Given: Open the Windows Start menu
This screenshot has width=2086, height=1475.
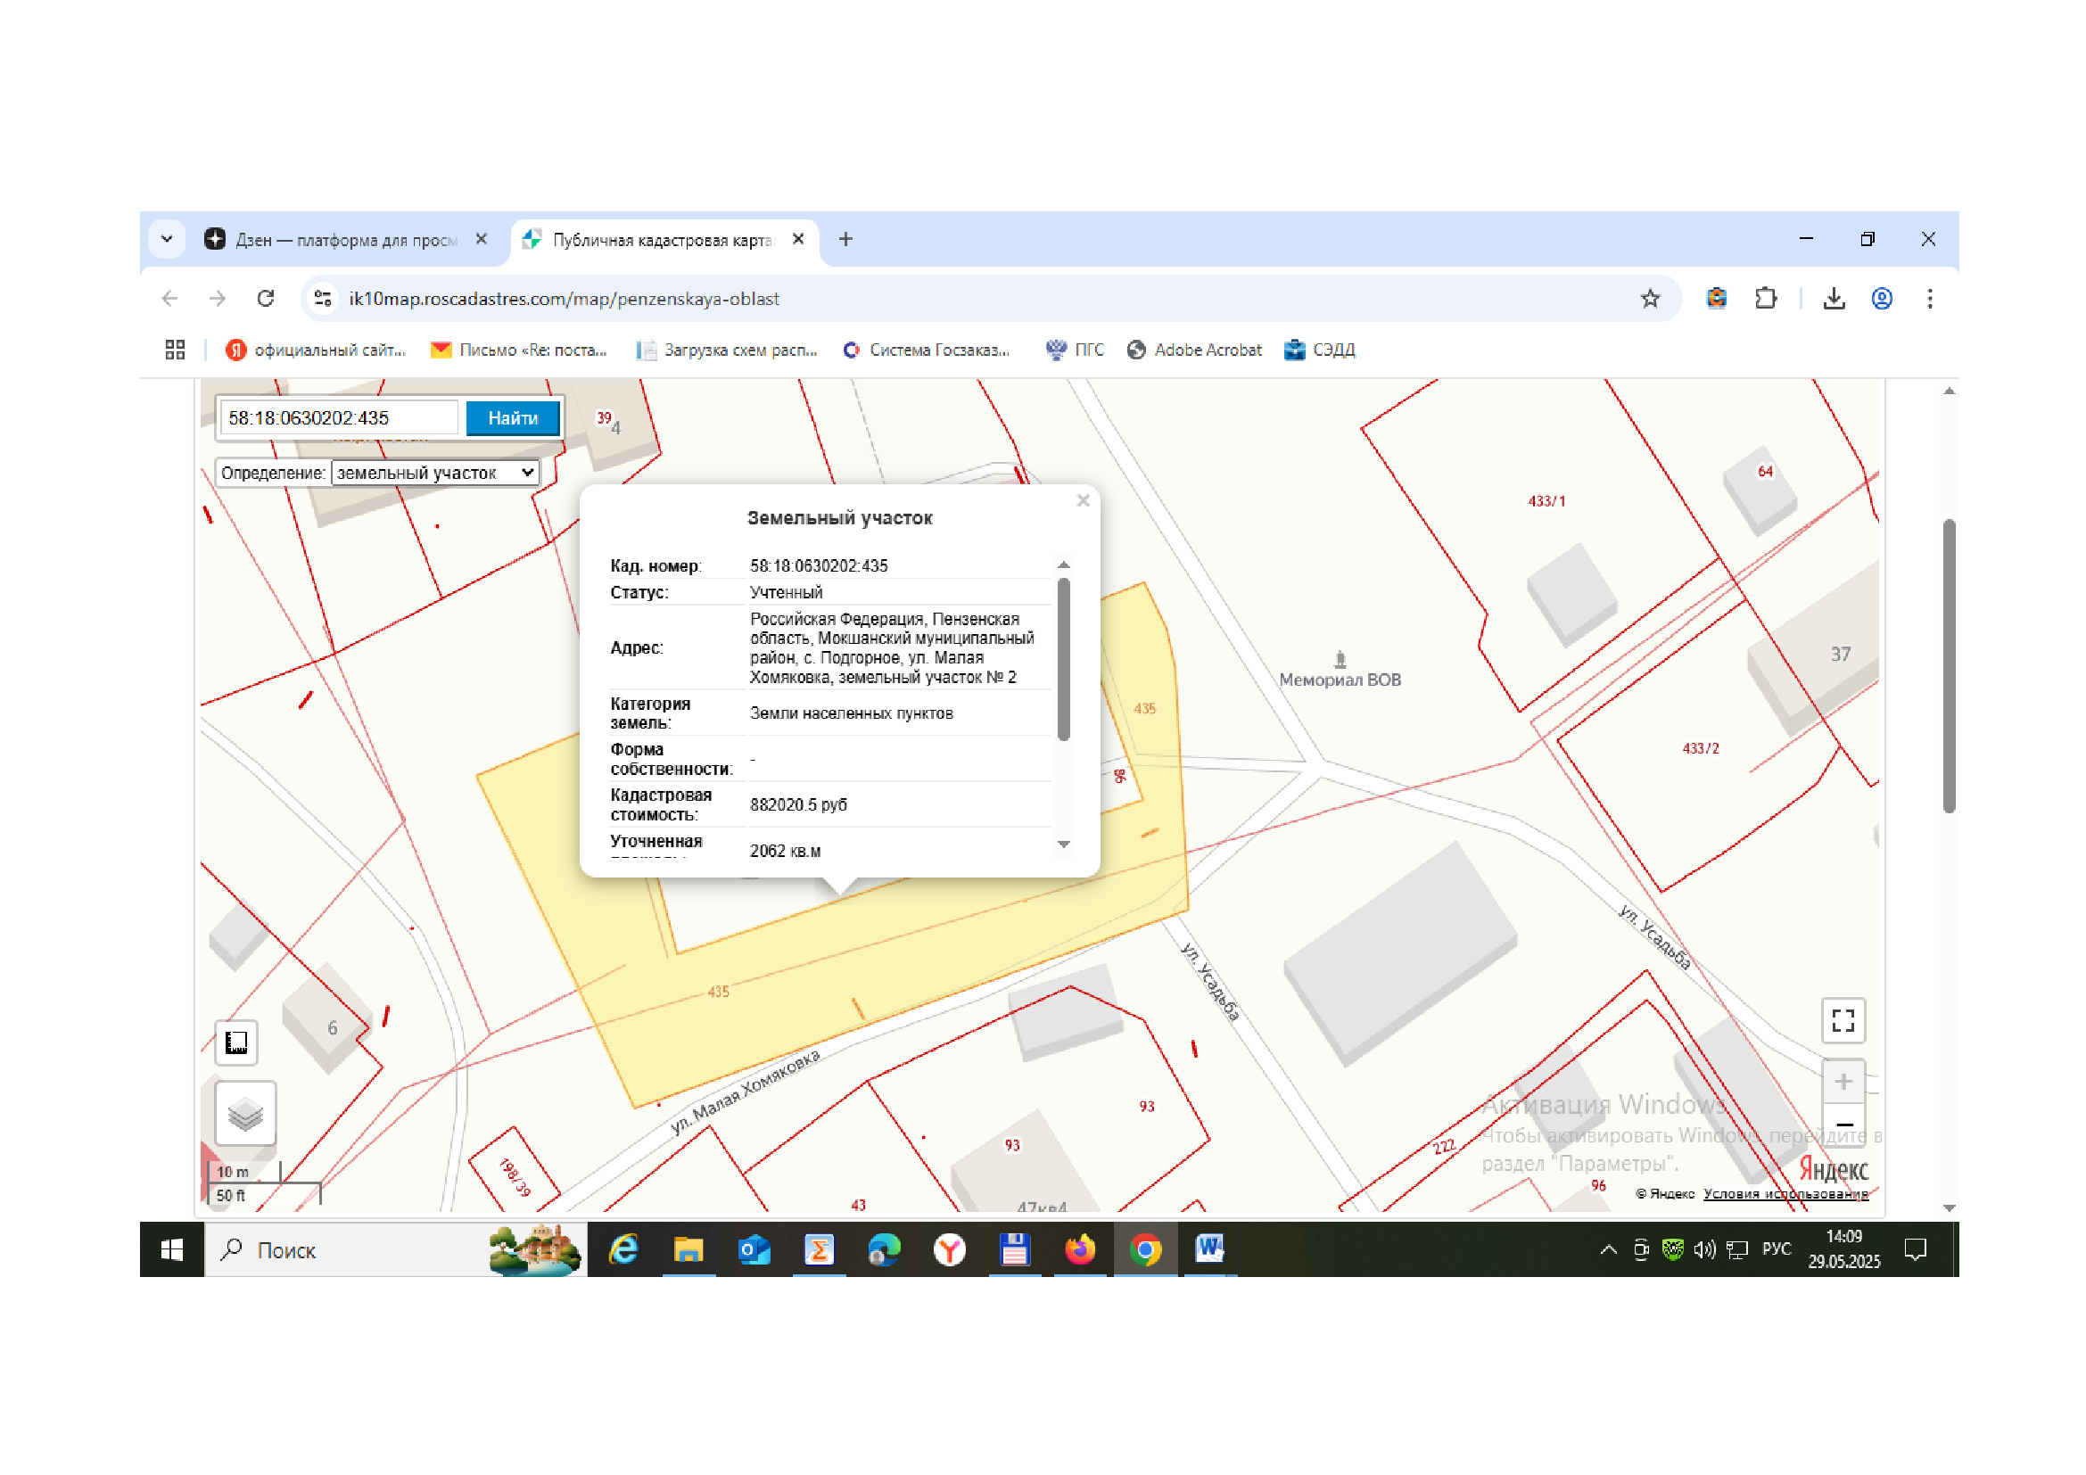Looking at the screenshot, I should click(172, 1250).
